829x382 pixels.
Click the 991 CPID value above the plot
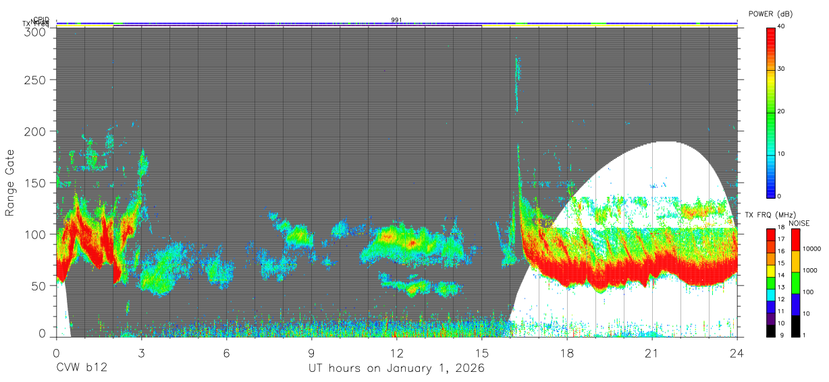click(396, 20)
